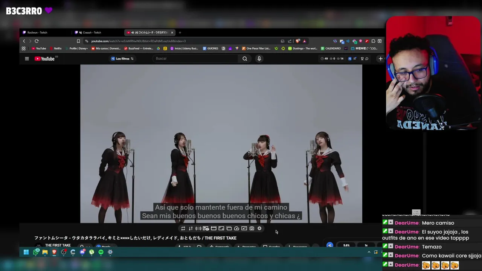Bookmark this page with the bookmark icon

click(78, 41)
